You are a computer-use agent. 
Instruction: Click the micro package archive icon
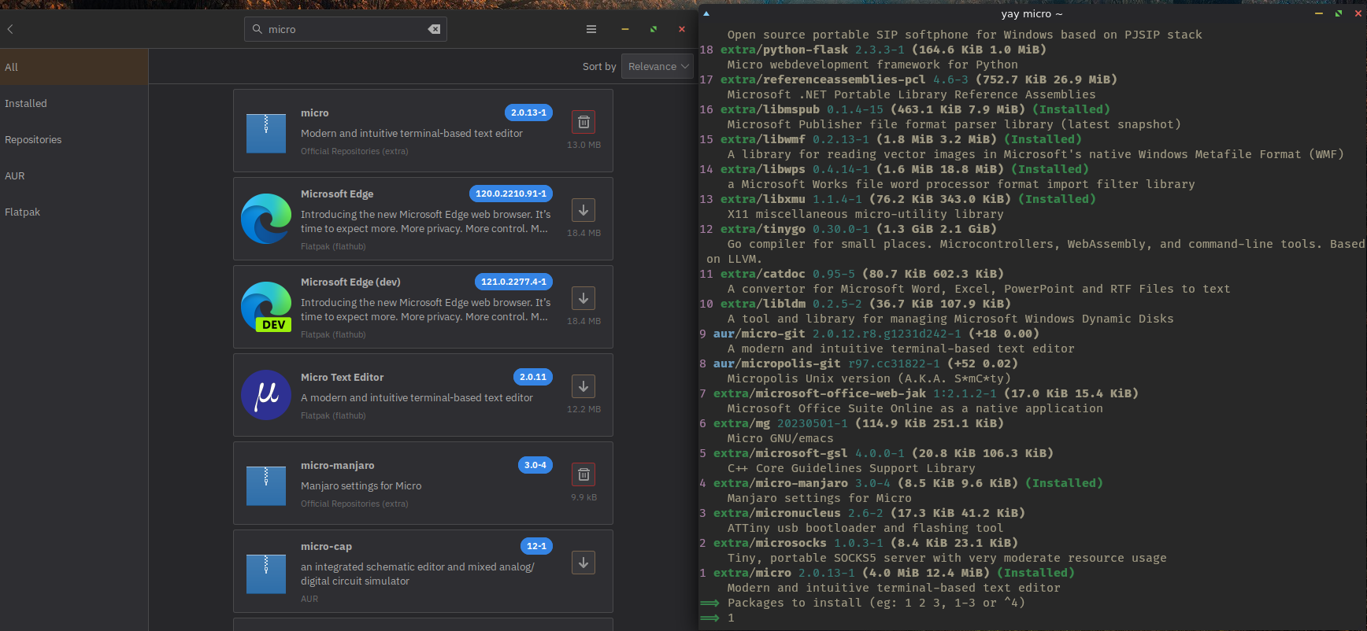pyautogui.click(x=266, y=133)
